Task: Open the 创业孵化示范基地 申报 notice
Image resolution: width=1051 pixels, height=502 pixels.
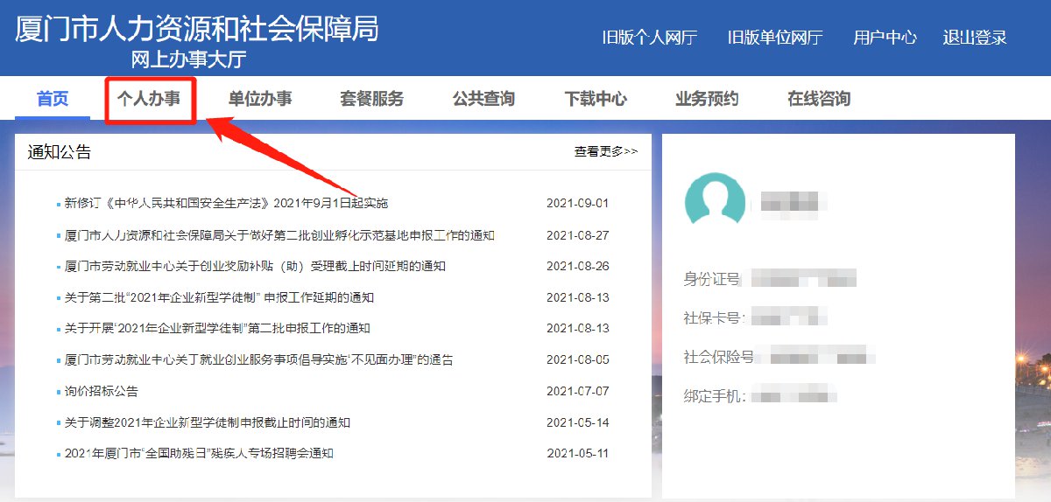Action: [x=279, y=235]
